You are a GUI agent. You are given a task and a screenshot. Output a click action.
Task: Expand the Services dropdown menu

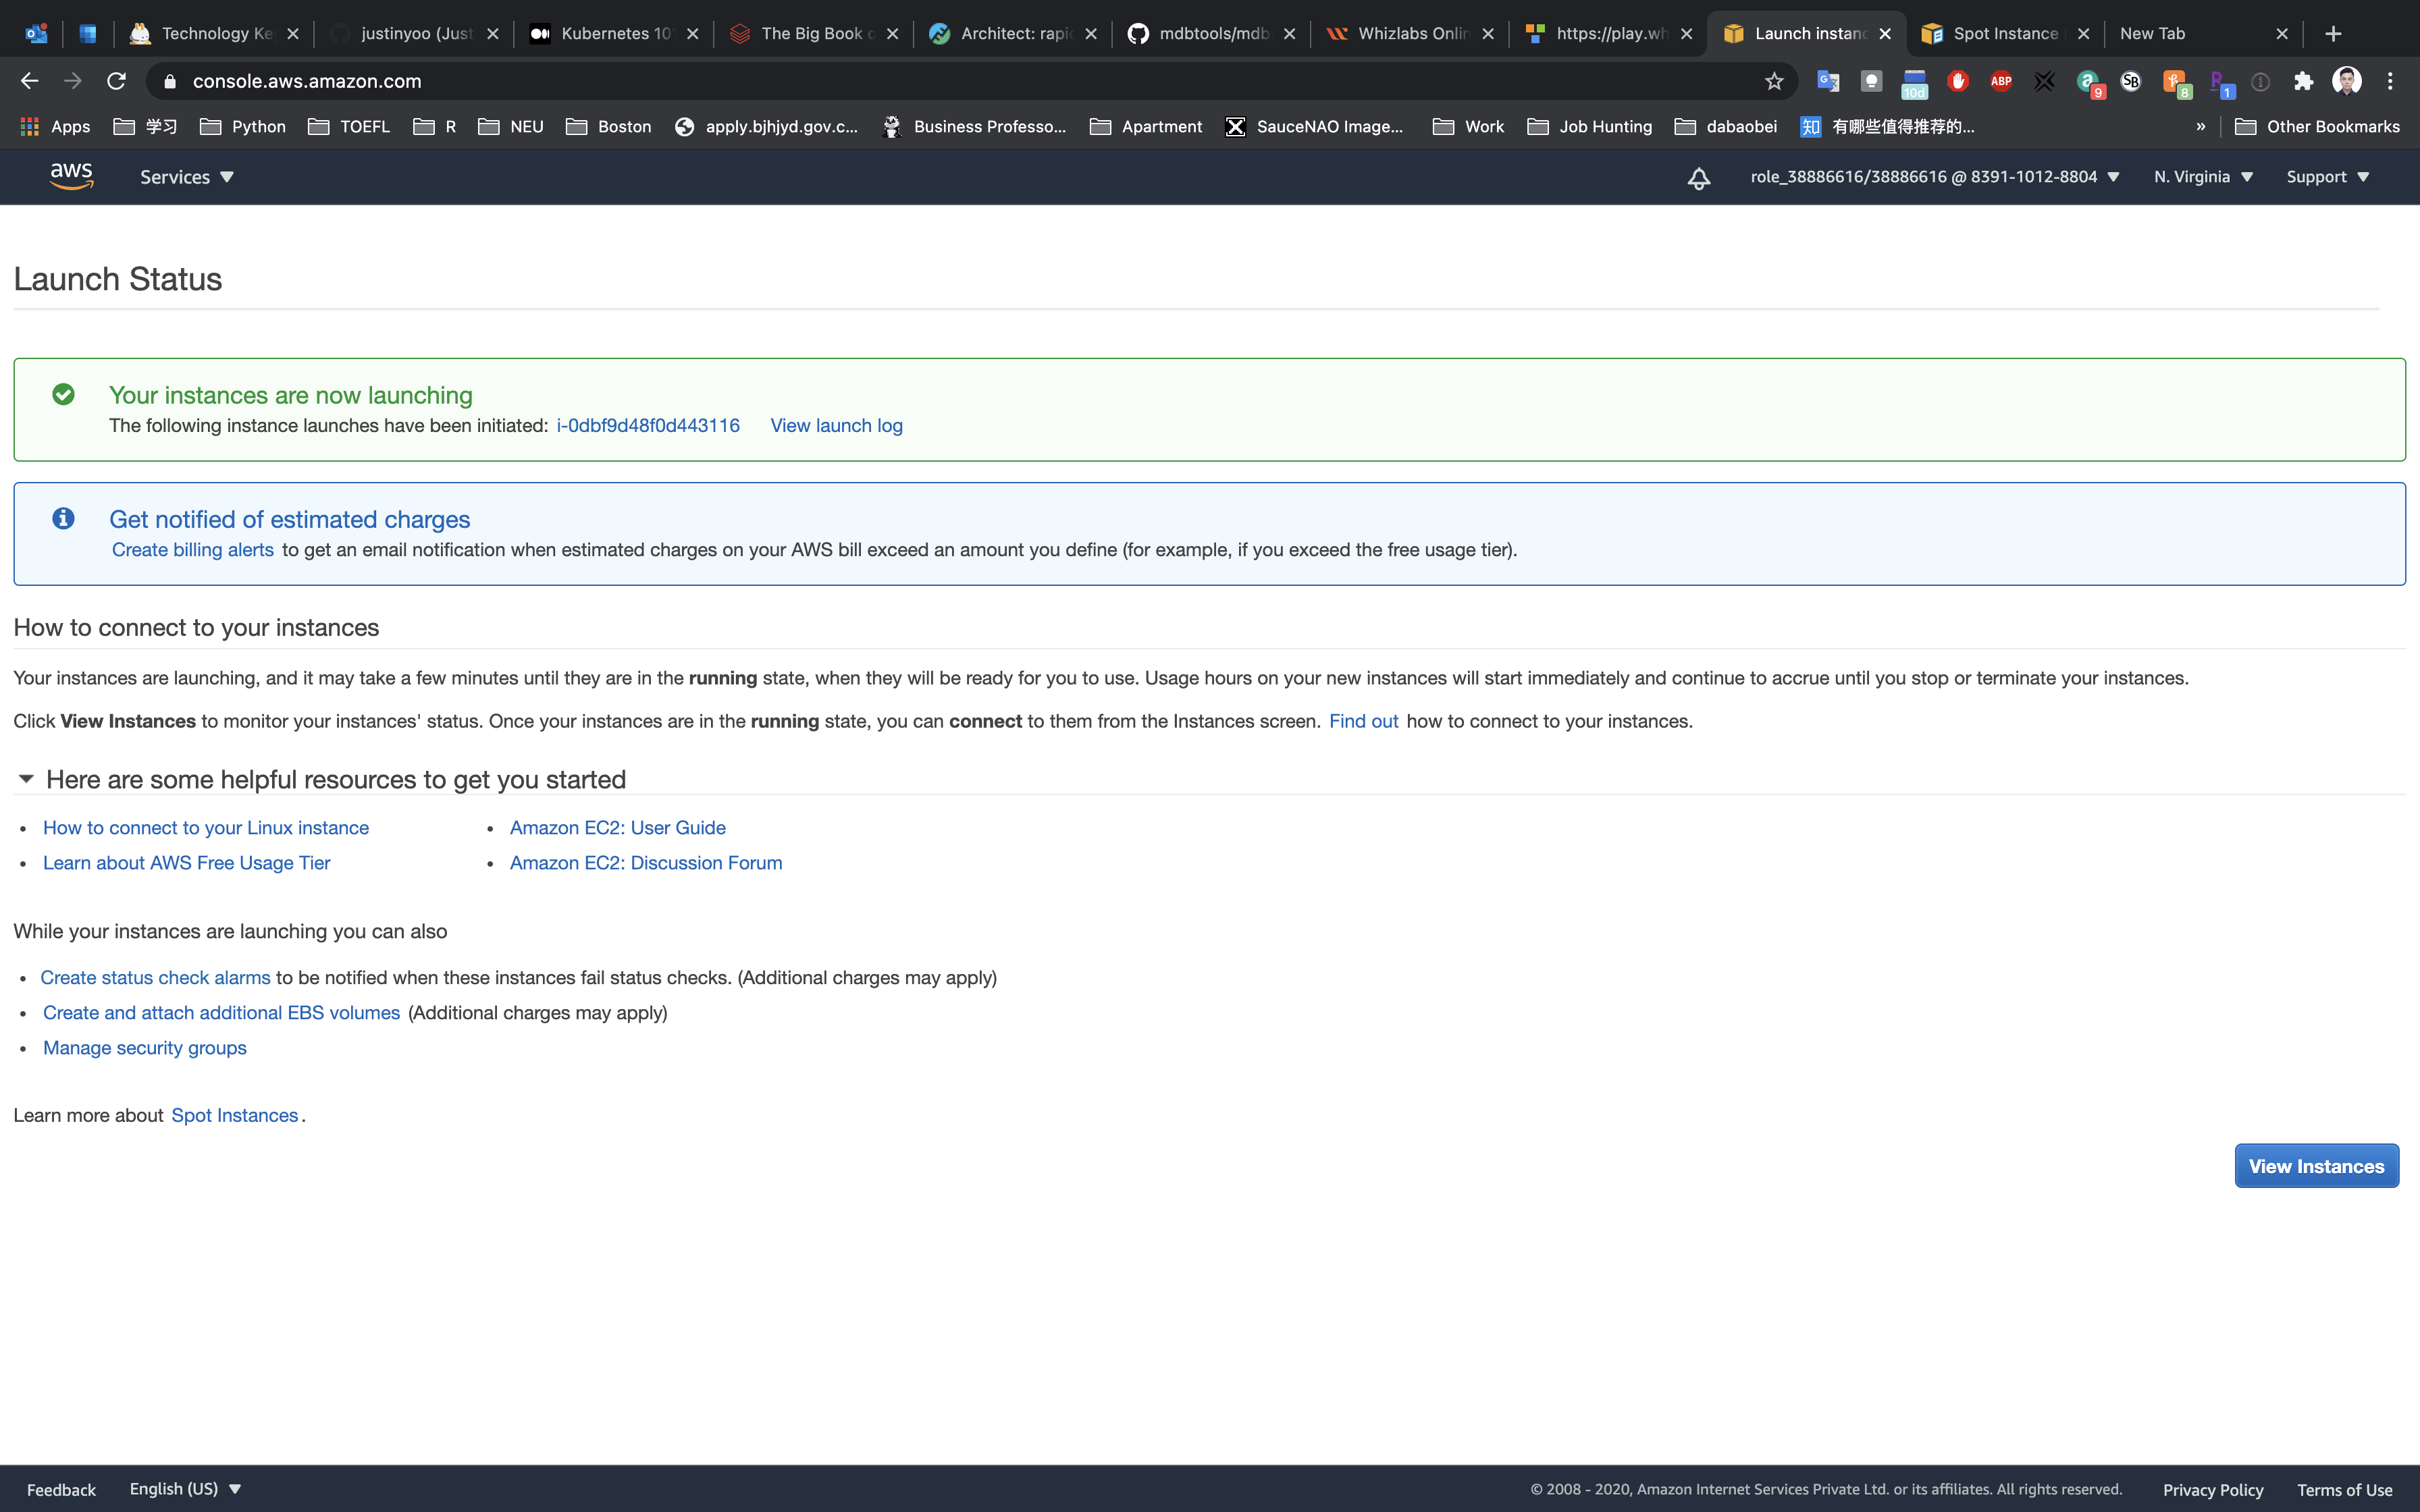pos(186,177)
